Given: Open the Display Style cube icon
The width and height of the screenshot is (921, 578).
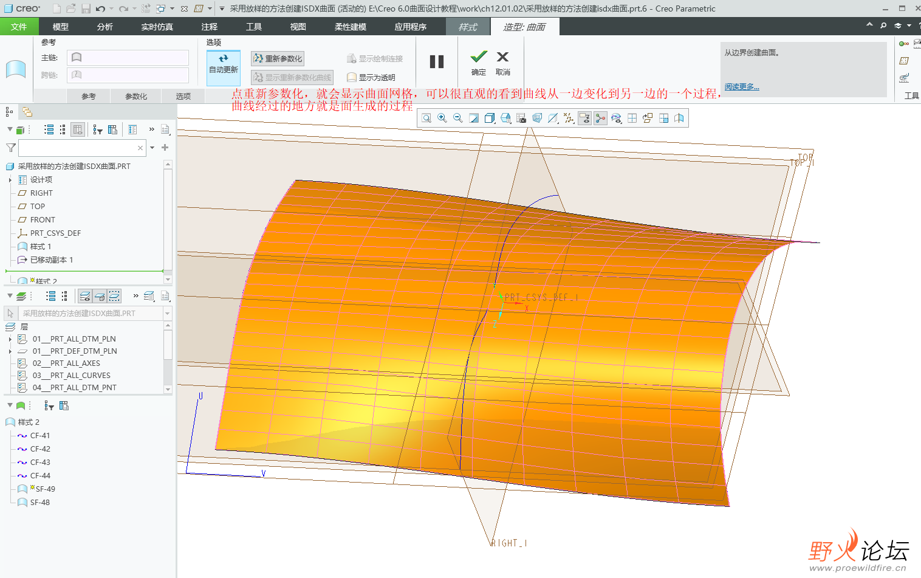Looking at the screenshot, I should [x=490, y=118].
